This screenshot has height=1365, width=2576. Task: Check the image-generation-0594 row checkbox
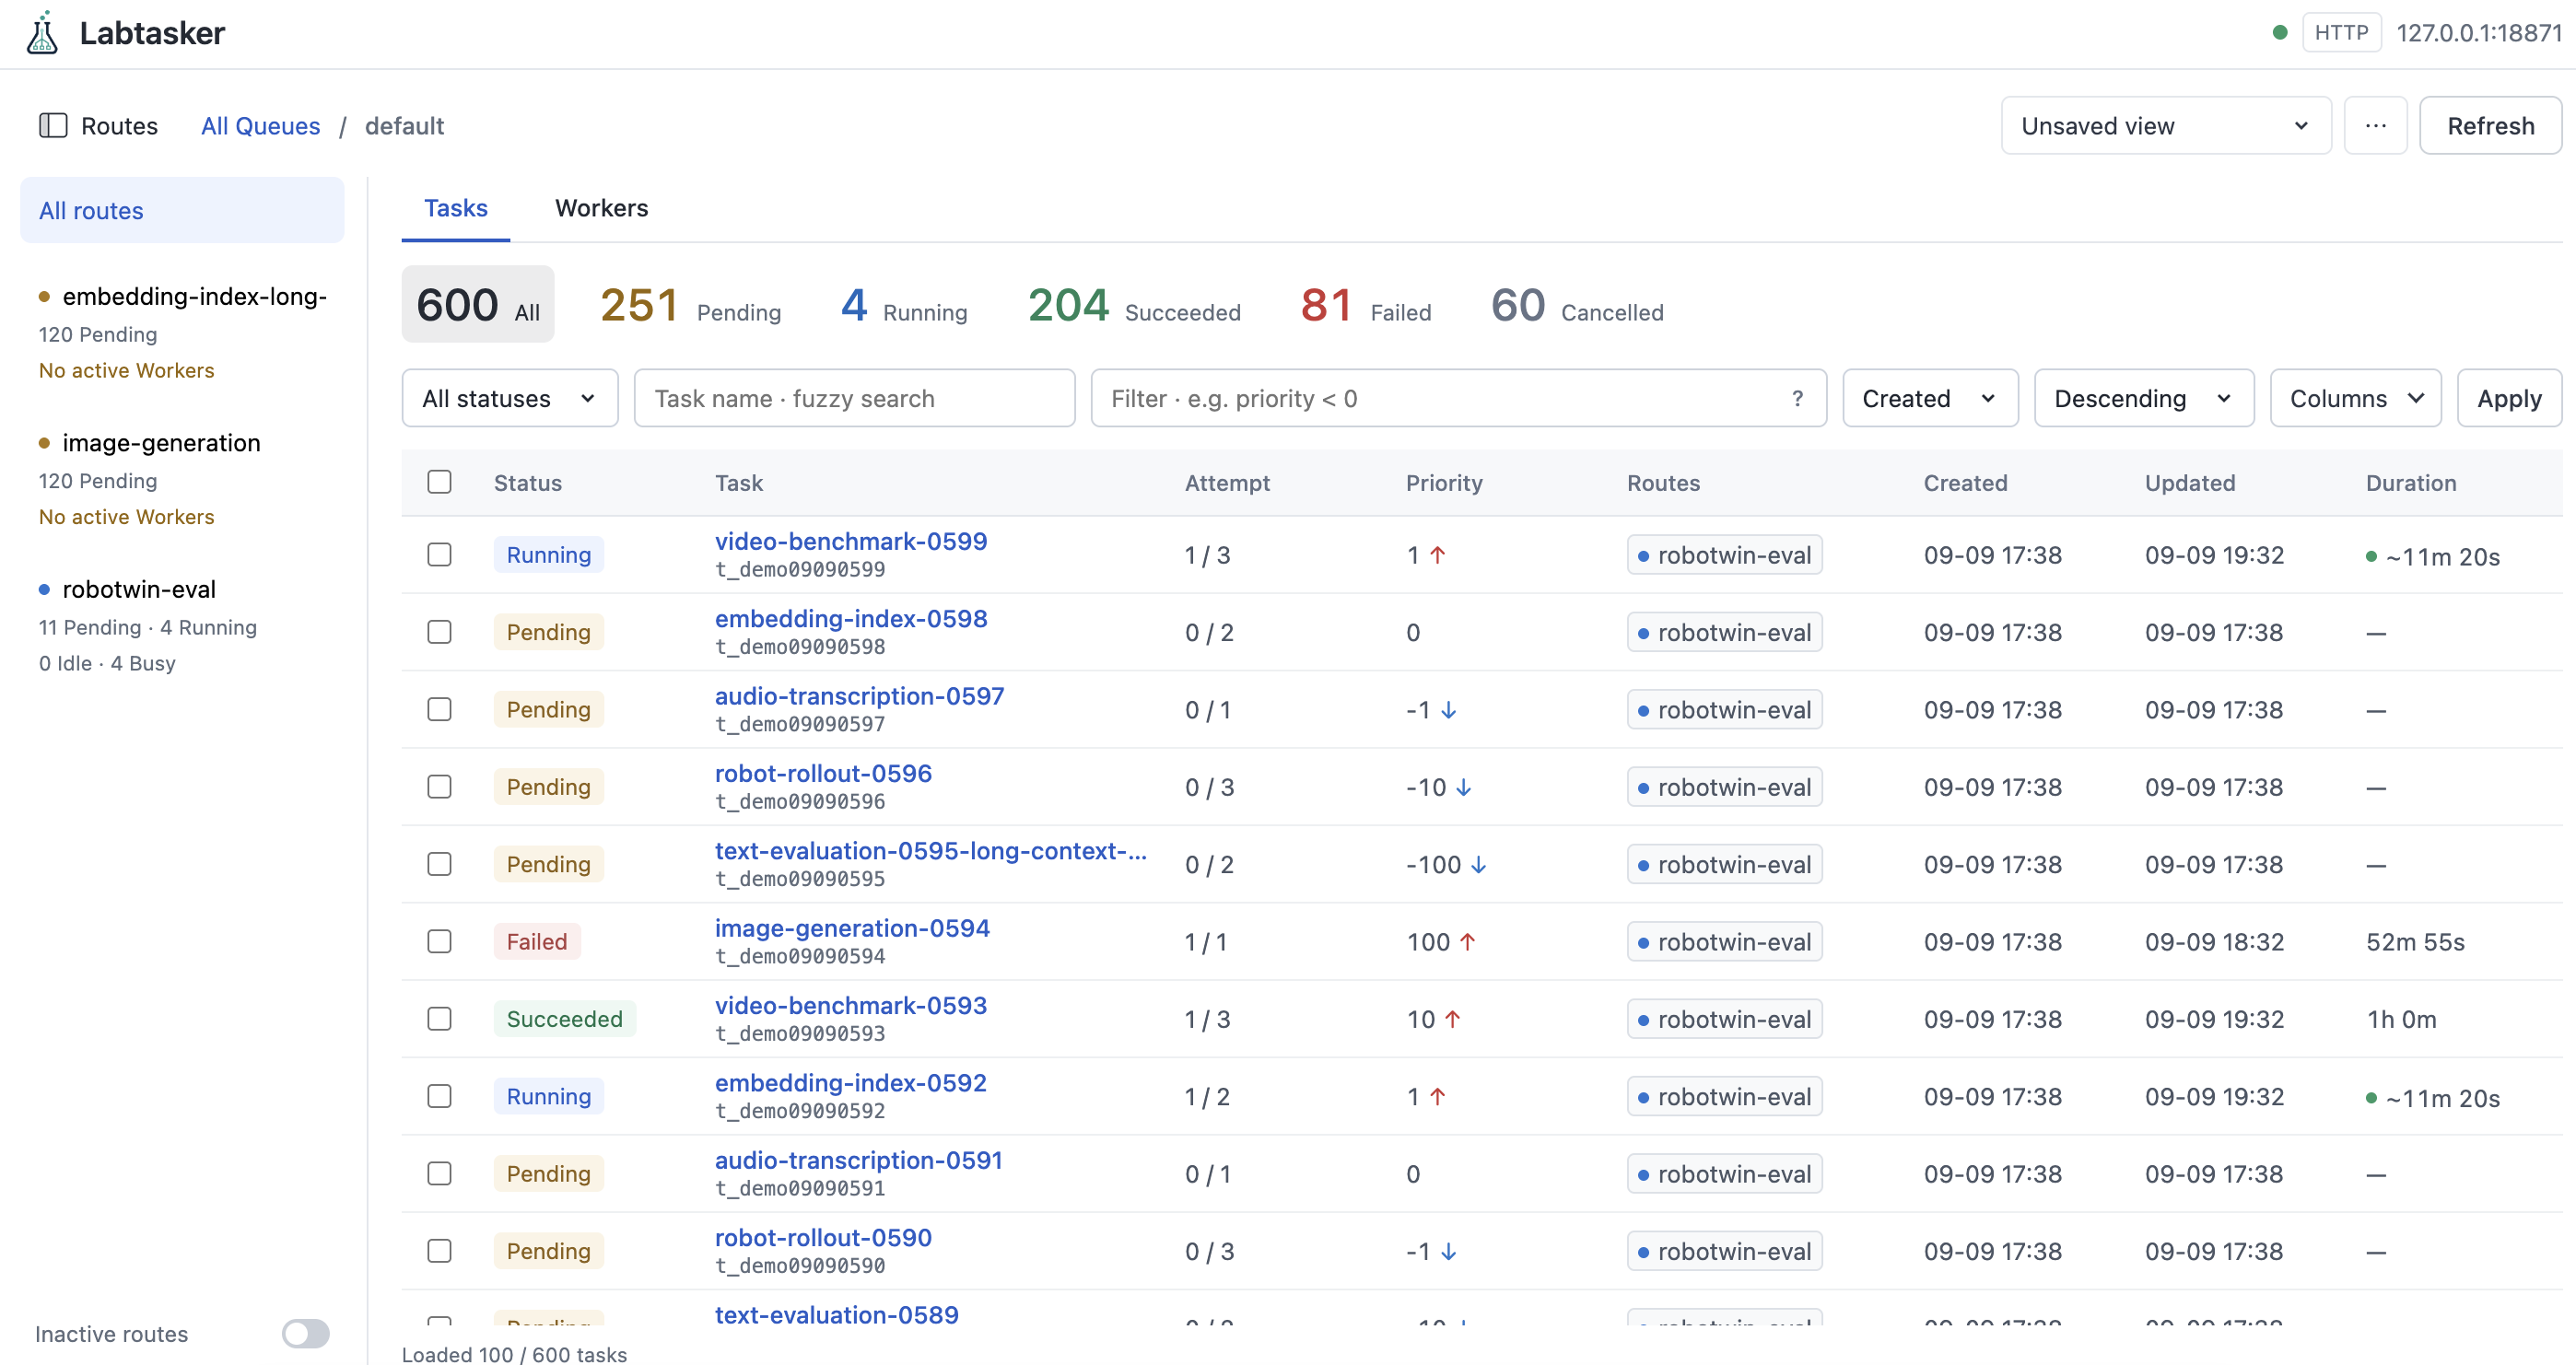(439, 942)
